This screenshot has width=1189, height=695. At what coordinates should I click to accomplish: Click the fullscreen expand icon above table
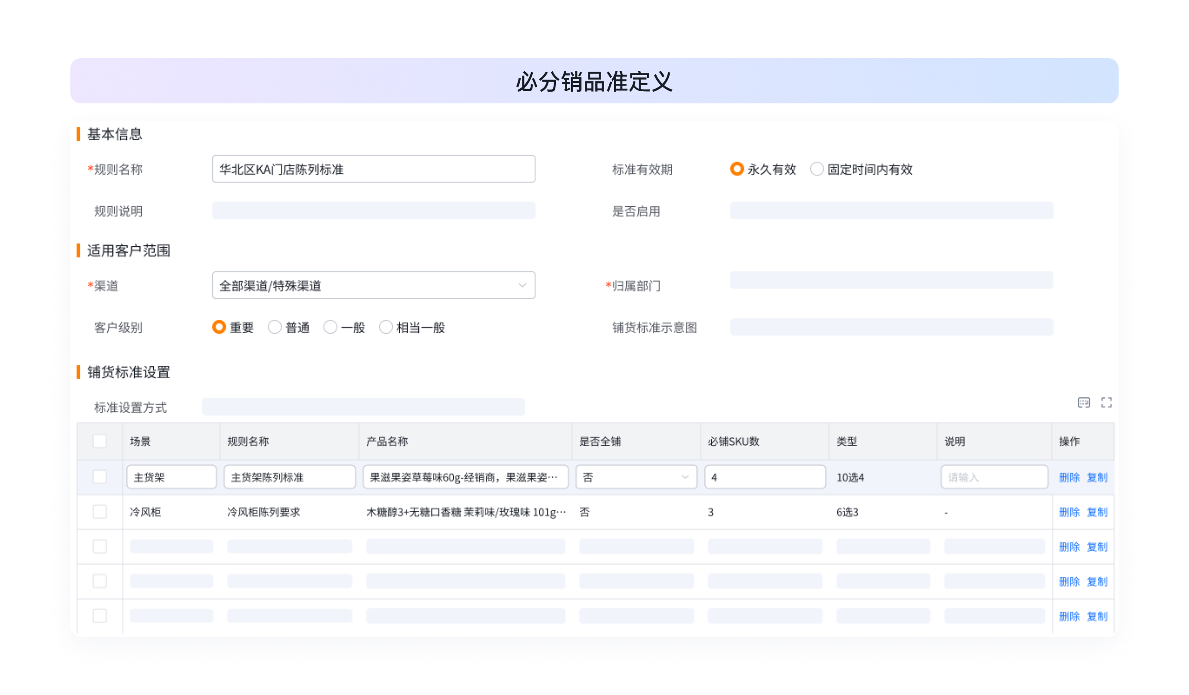point(1106,403)
